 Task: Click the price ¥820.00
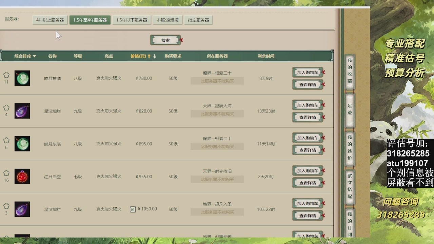[x=144, y=111]
